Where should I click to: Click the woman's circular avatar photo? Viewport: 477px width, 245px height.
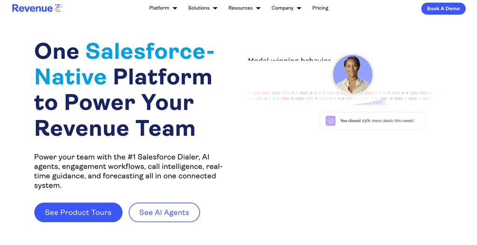[x=352, y=75]
